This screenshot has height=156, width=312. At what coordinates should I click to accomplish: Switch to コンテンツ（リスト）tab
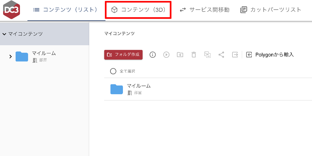click(66, 10)
